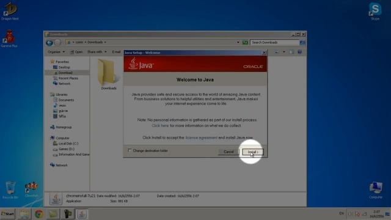The image size is (391, 220).
Task: Close the Java Setup Welcome dialog
Action: [x=264, y=53]
